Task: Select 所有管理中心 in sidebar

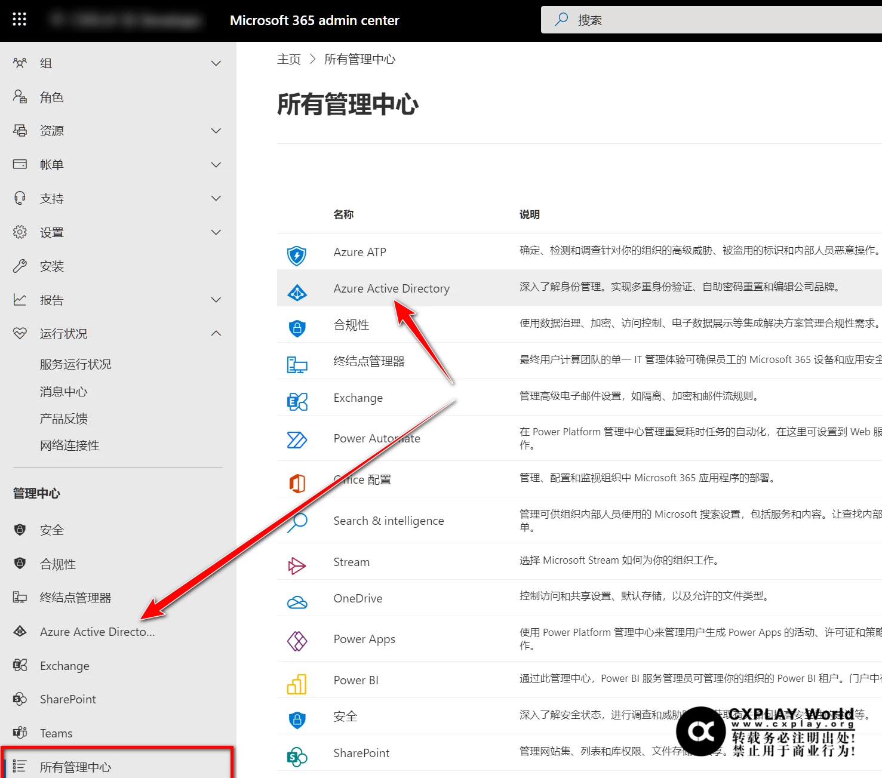Action: (75, 767)
